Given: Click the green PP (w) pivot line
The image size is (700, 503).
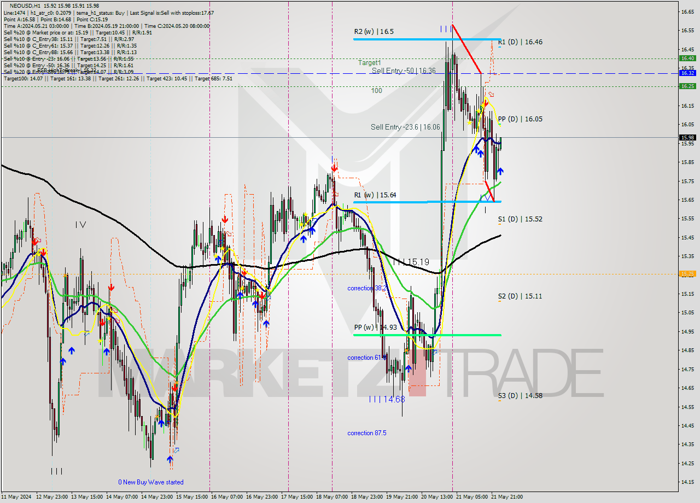Looking at the screenshot, I should [427, 335].
